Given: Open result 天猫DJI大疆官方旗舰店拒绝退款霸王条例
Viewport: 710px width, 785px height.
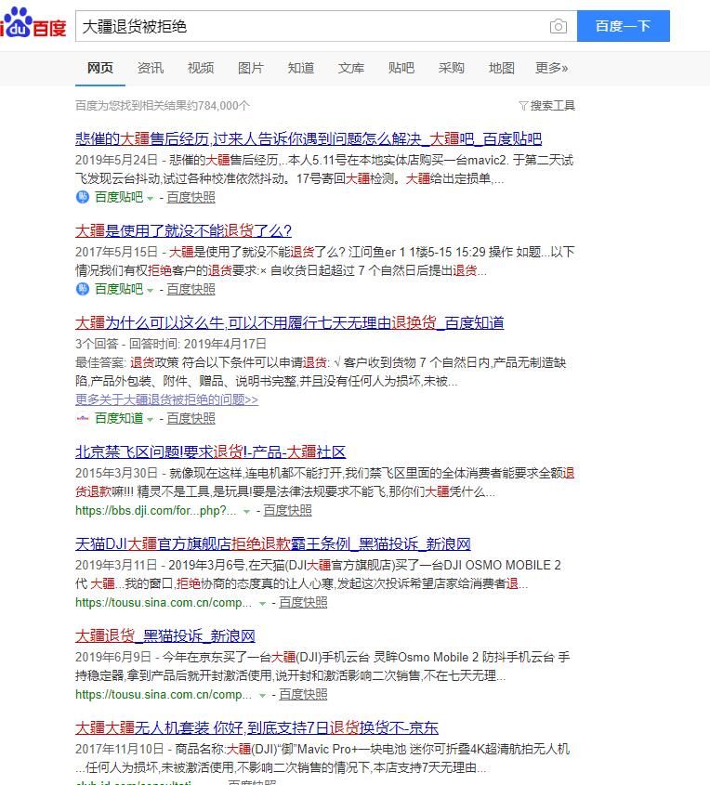Looking at the screenshot, I should pos(273,543).
